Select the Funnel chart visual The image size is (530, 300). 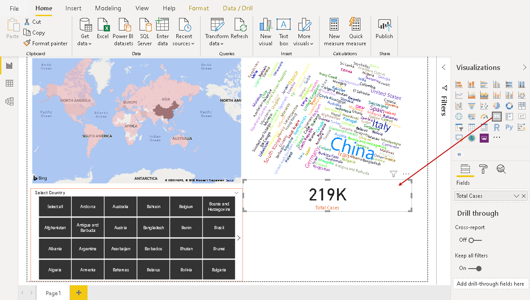coord(472,106)
